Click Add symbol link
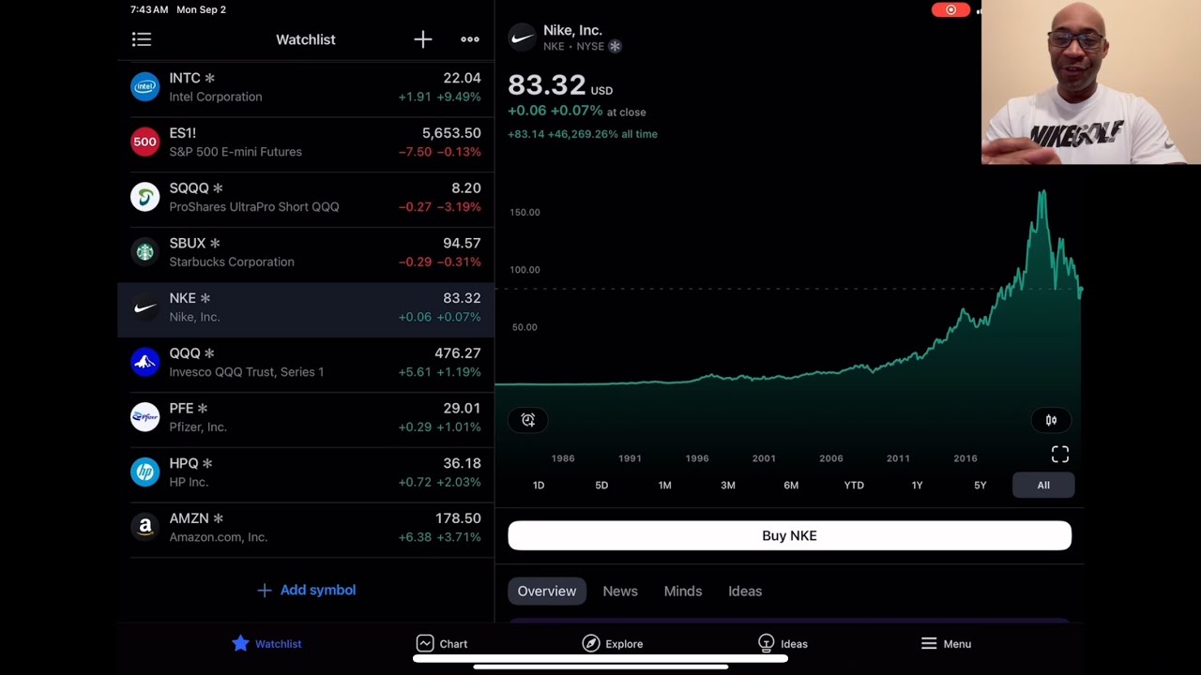Screen dimensions: 1201x675 coord(307,590)
